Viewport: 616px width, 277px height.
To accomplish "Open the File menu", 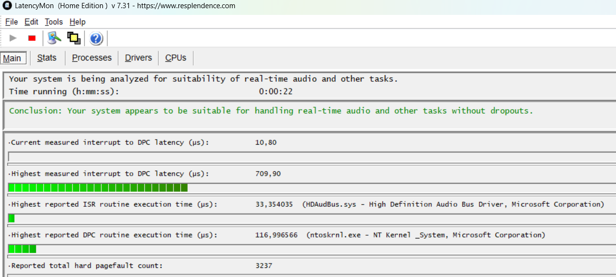I will (11, 22).
